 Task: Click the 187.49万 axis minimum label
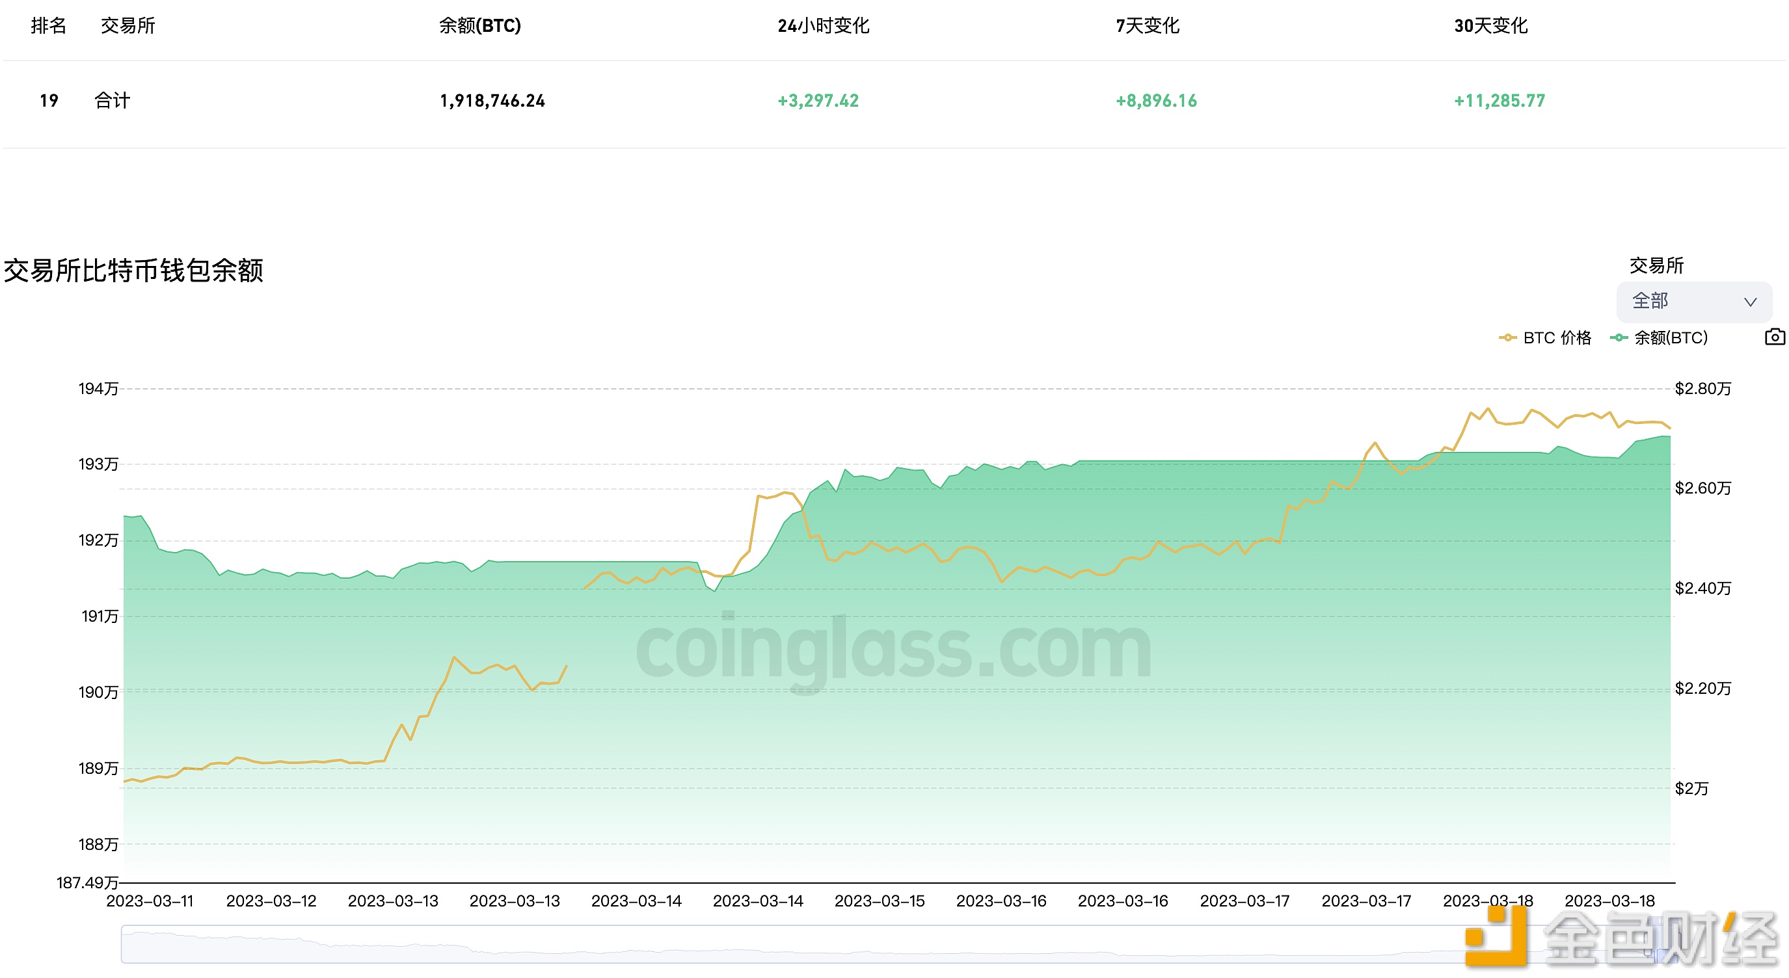(x=87, y=883)
